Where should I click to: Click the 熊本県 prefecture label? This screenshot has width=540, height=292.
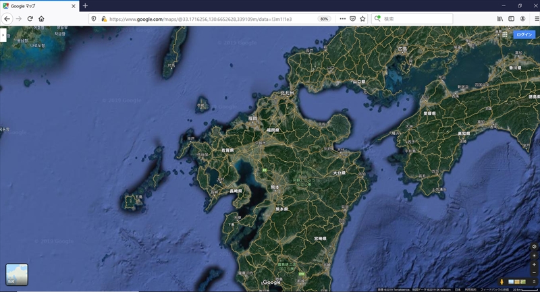281,209
